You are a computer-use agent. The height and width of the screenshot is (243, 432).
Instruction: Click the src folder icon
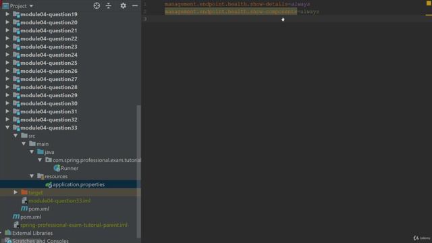(24, 136)
